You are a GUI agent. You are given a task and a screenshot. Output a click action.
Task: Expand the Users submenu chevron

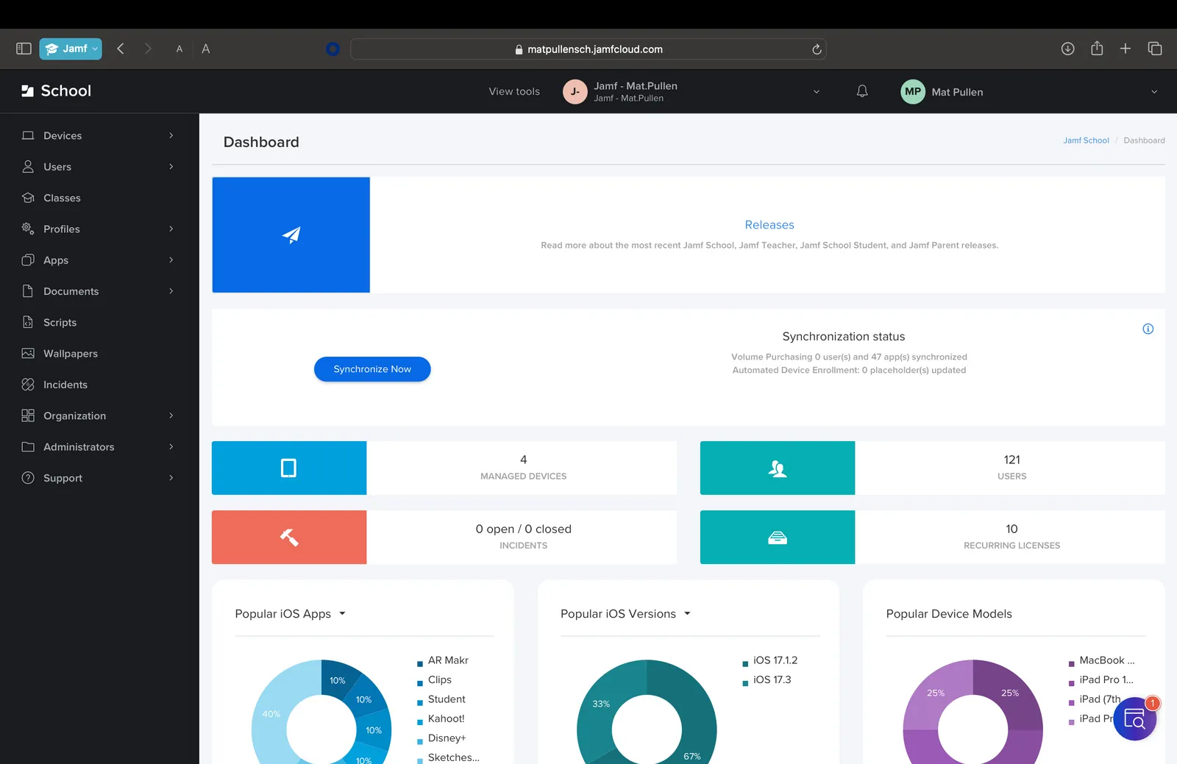pos(171,167)
